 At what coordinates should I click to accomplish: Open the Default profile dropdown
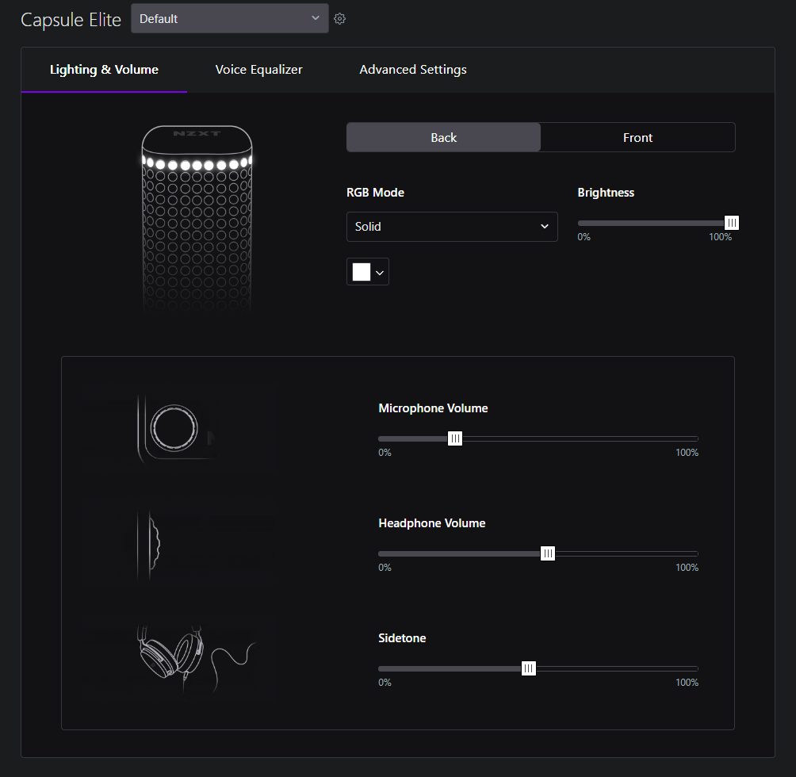(229, 18)
